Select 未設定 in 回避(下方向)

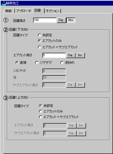[45, 35]
